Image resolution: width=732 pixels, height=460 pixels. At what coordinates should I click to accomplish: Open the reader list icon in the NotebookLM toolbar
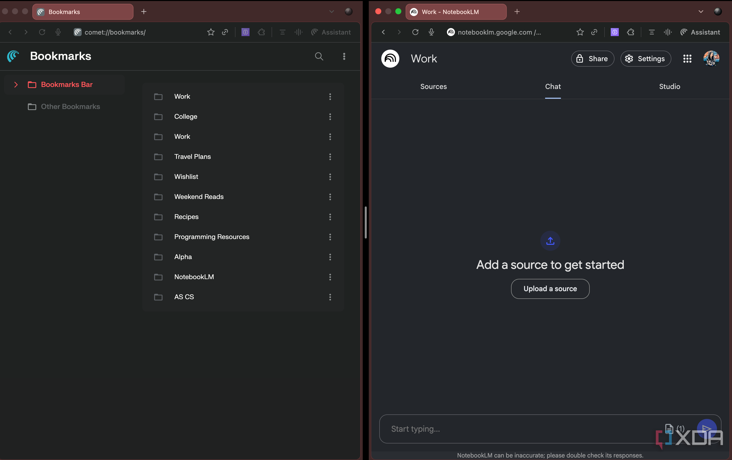tap(651, 32)
